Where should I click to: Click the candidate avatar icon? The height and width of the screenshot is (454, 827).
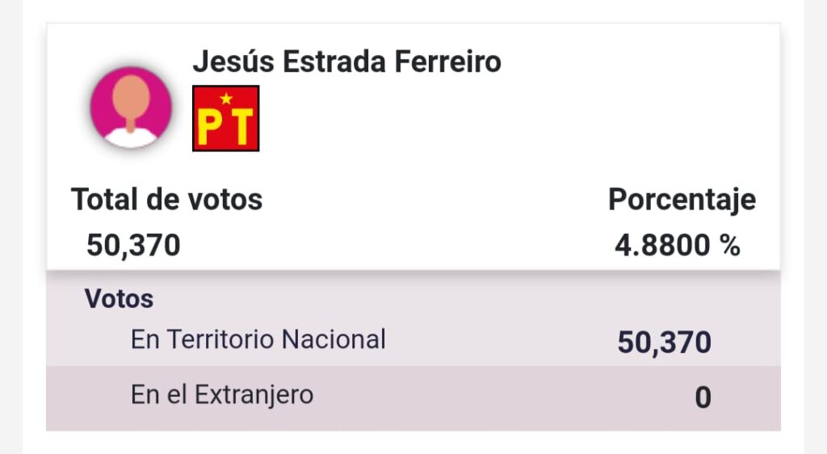coord(131,107)
